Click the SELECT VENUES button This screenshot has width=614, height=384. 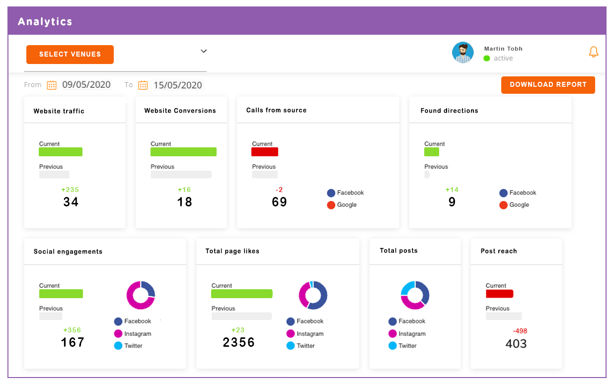tap(70, 55)
